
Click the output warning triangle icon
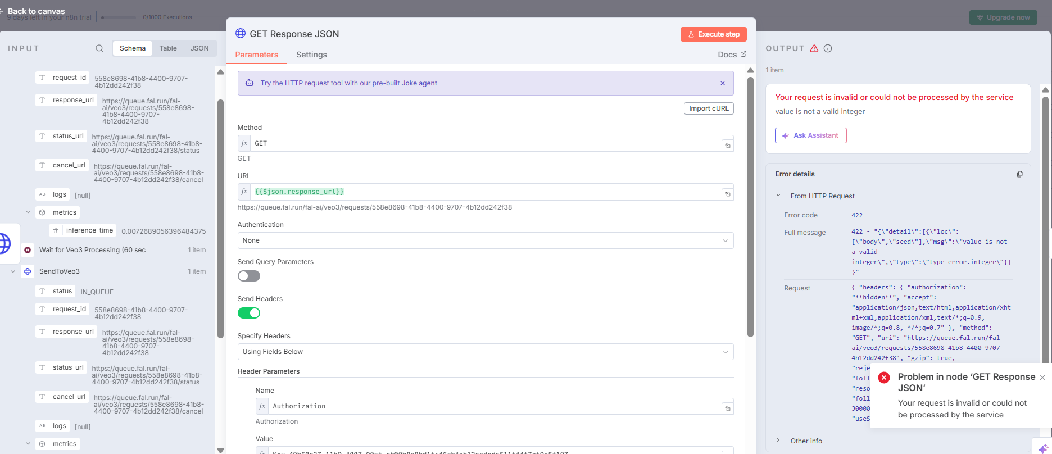point(814,48)
